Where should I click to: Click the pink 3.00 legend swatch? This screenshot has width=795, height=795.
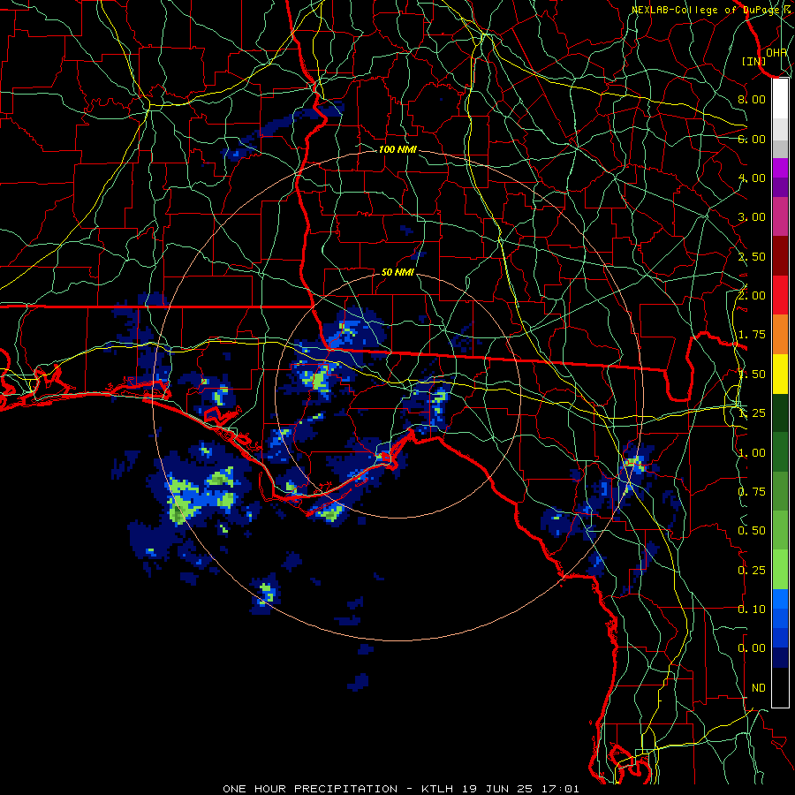coord(780,216)
